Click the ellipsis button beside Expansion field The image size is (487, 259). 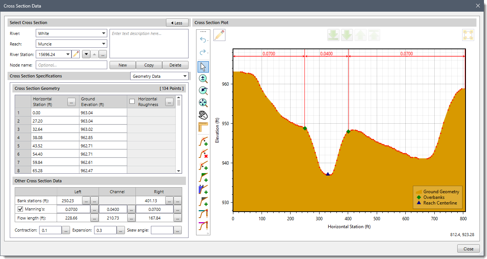point(121,230)
